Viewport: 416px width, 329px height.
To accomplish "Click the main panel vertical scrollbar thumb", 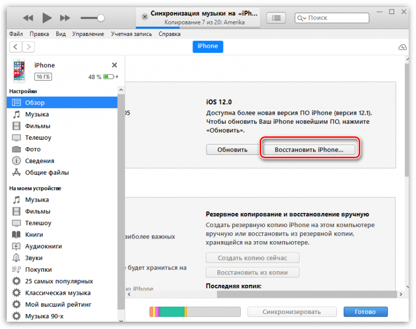I will point(407,120).
